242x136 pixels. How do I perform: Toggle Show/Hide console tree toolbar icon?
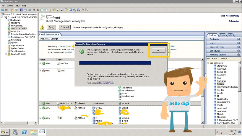[16, 10]
